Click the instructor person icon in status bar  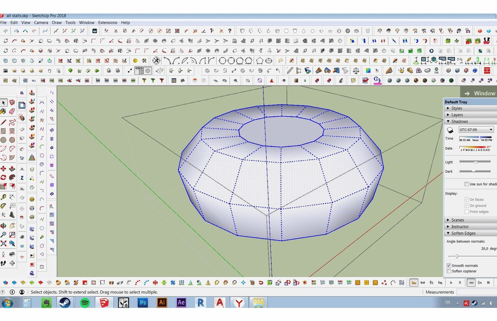22,292
